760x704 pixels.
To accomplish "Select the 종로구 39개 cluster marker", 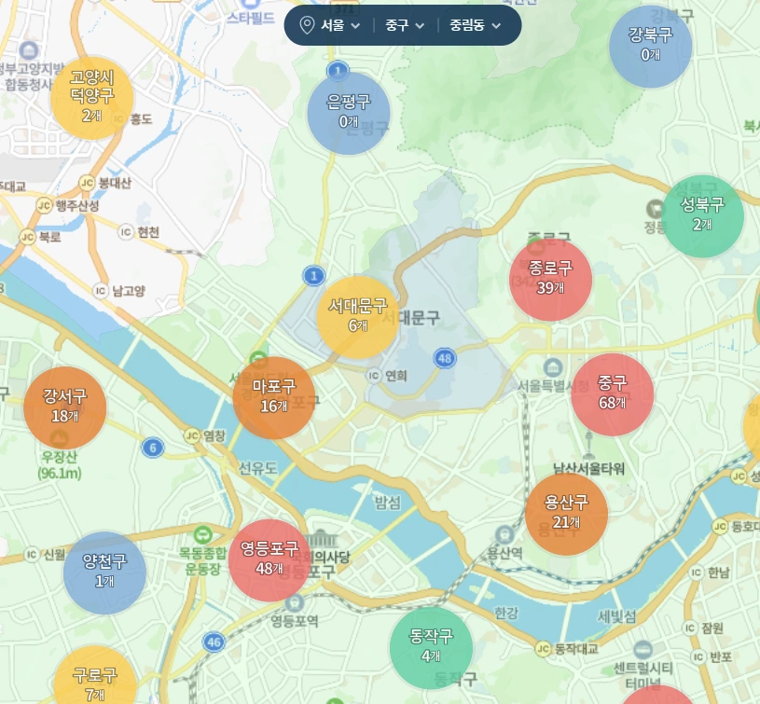I will [x=550, y=280].
